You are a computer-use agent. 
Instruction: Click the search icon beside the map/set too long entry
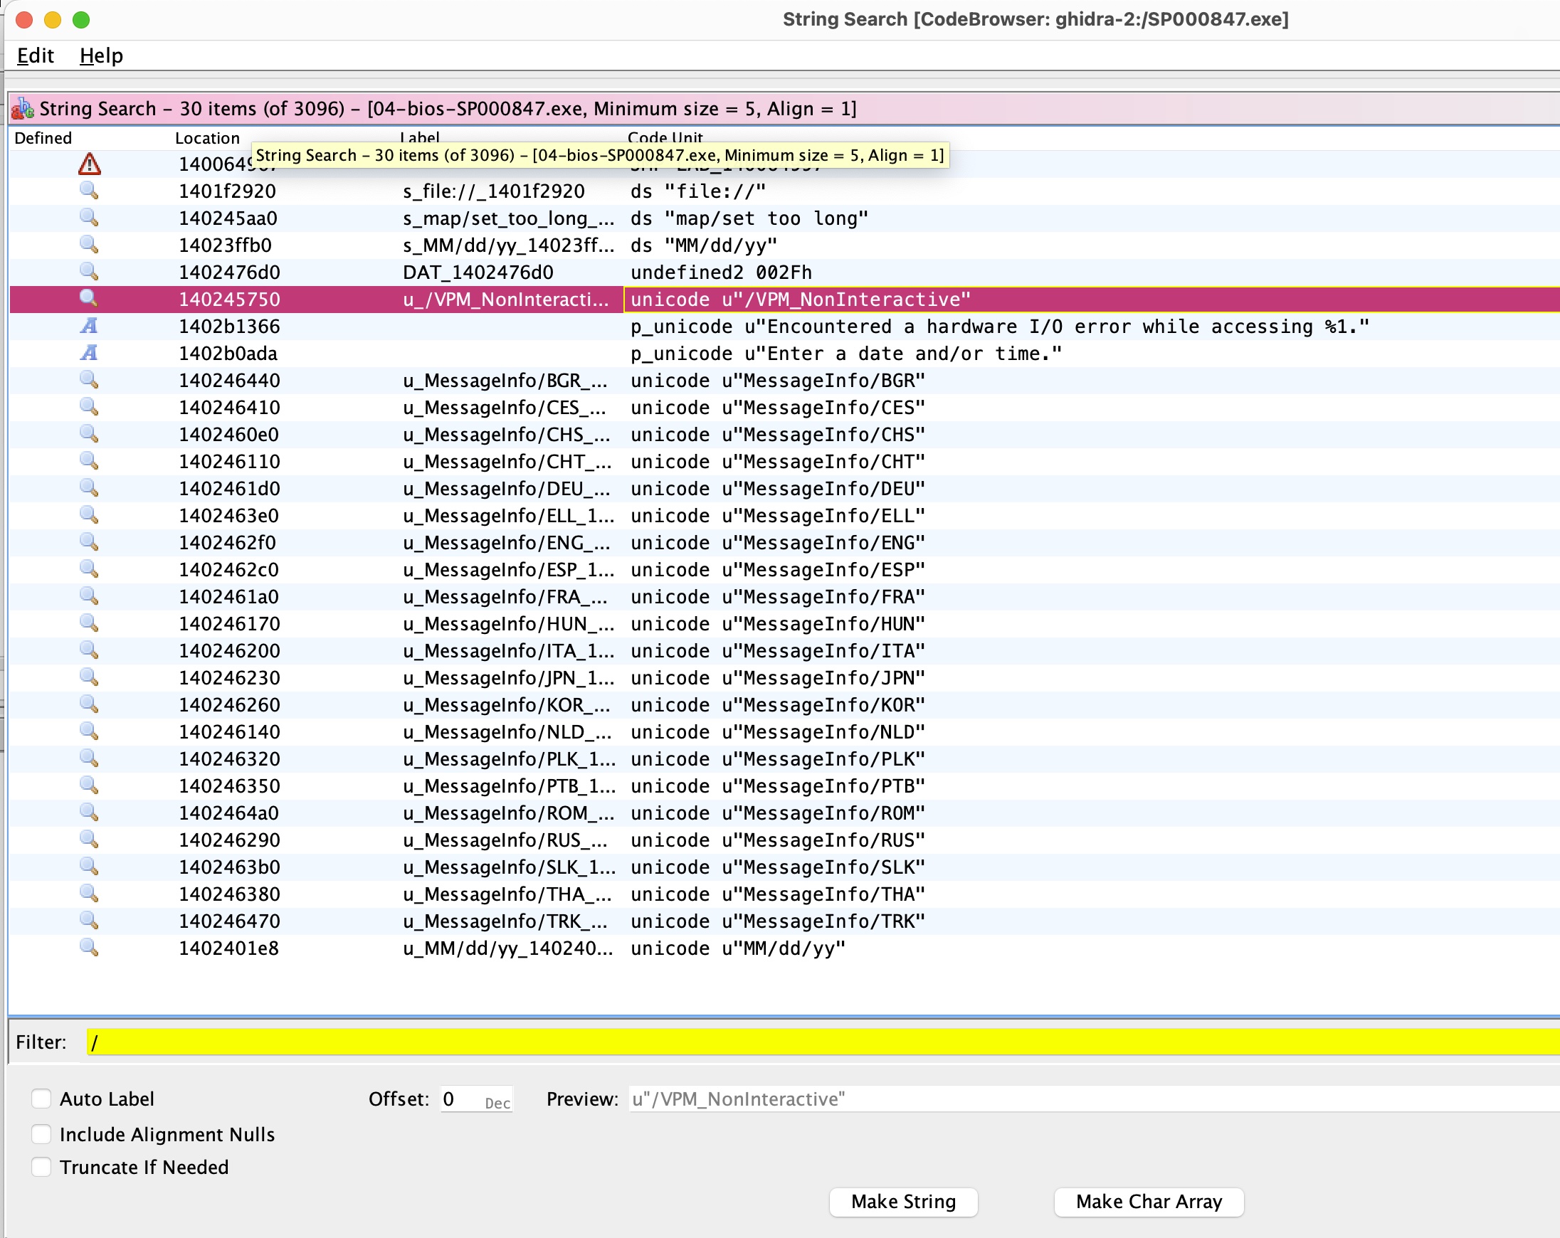tap(90, 218)
